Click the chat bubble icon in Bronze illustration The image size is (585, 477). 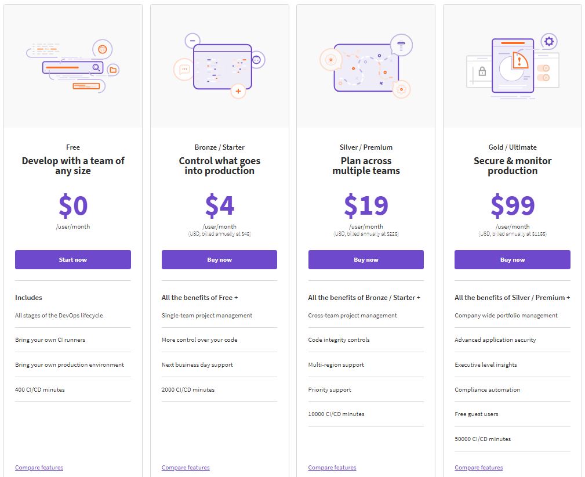coord(184,70)
